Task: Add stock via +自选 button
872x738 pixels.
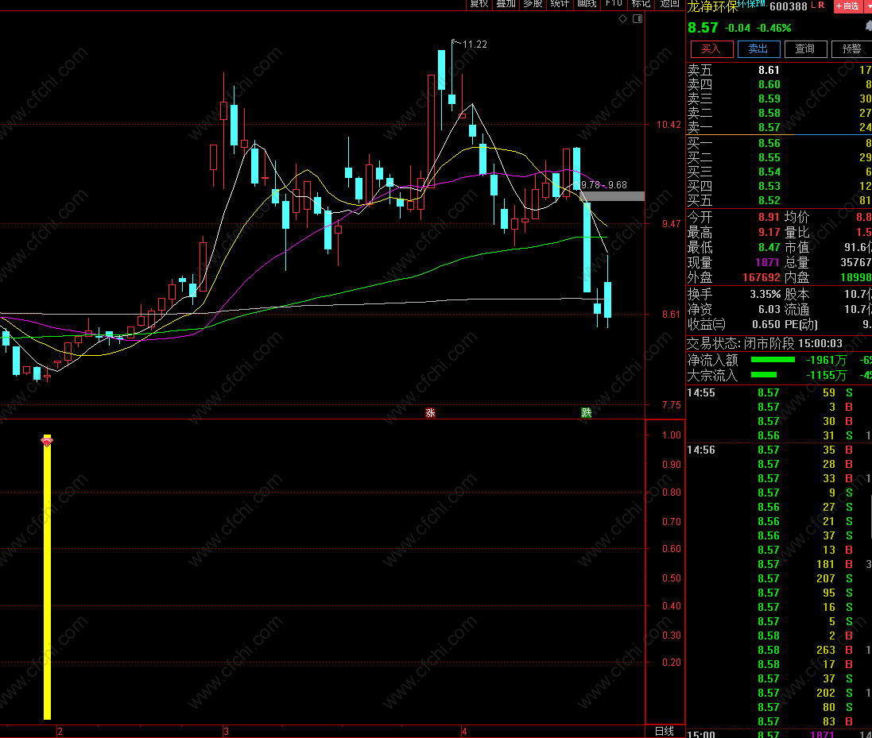Action: point(848,6)
